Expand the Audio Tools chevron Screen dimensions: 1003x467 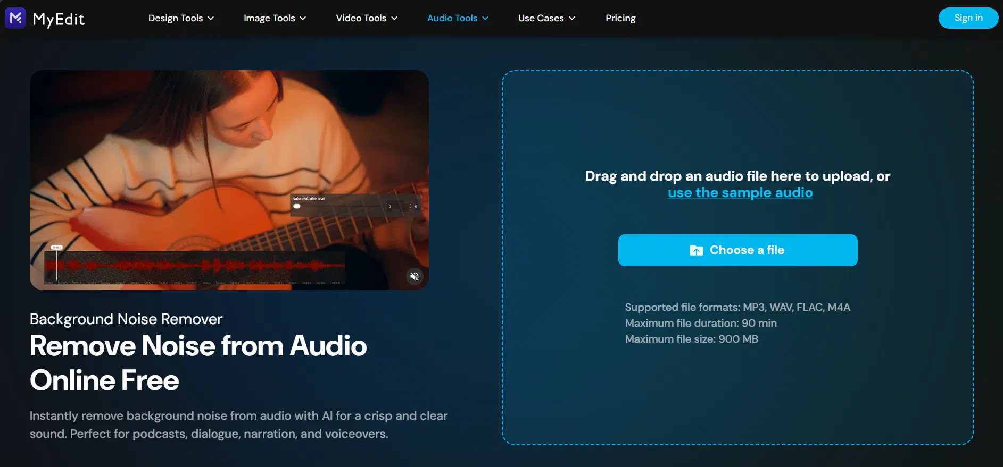click(x=485, y=19)
